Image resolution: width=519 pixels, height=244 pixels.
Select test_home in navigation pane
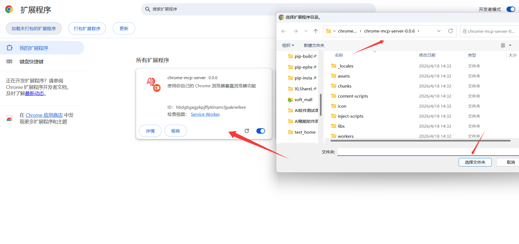click(x=302, y=132)
